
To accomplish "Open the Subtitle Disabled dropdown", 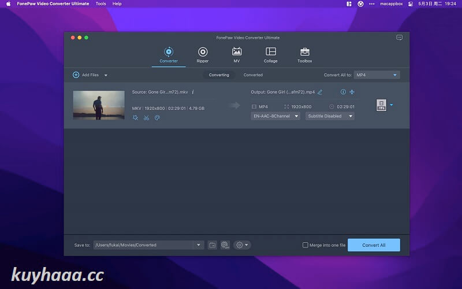I will tap(330, 116).
